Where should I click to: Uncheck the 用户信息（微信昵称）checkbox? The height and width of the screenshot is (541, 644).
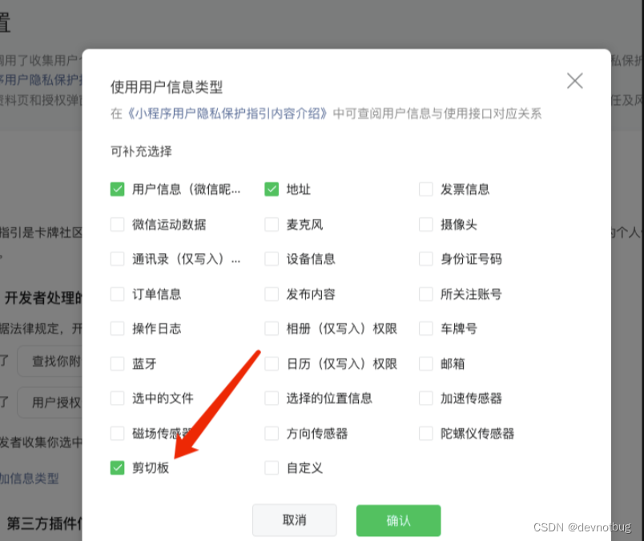(x=117, y=189)
